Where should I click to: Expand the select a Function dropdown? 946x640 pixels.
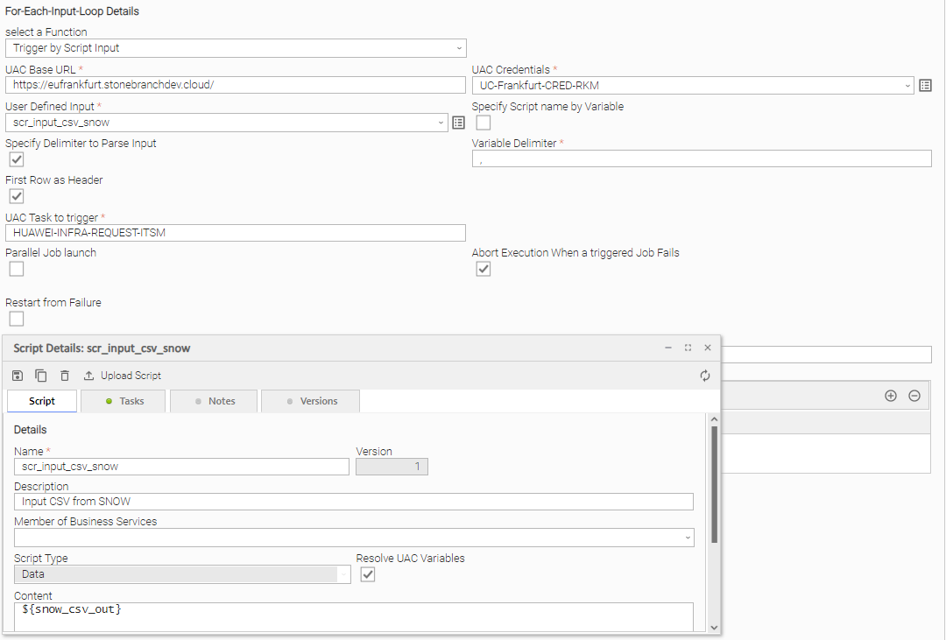236,48
